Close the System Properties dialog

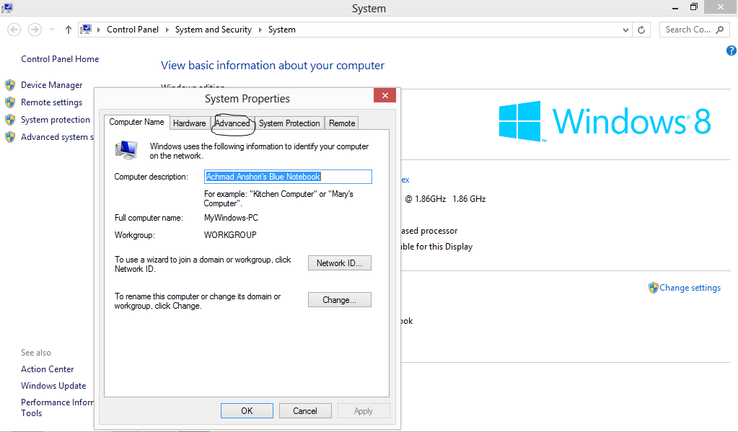(x=385, y=95)
